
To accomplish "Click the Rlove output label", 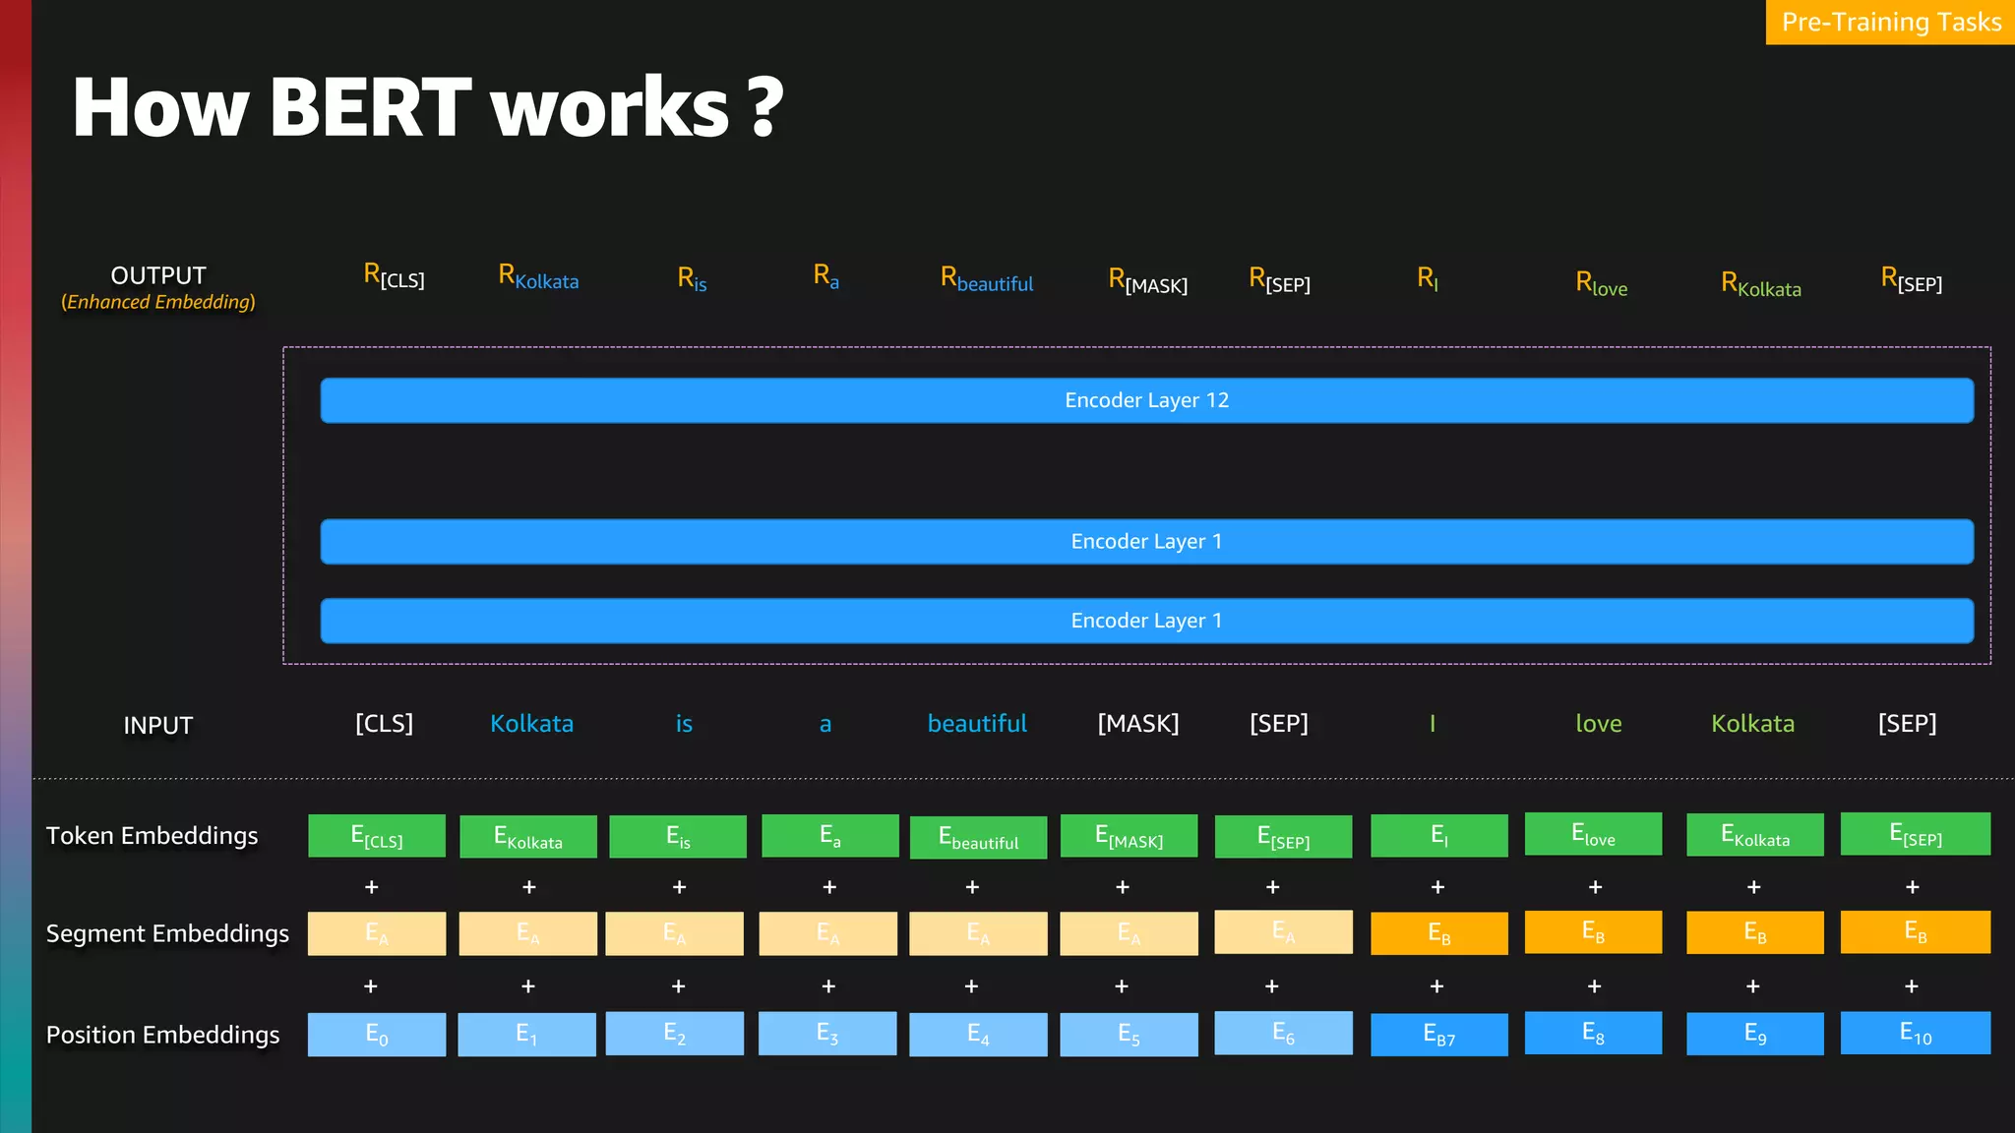I will tap(1601, 283).
